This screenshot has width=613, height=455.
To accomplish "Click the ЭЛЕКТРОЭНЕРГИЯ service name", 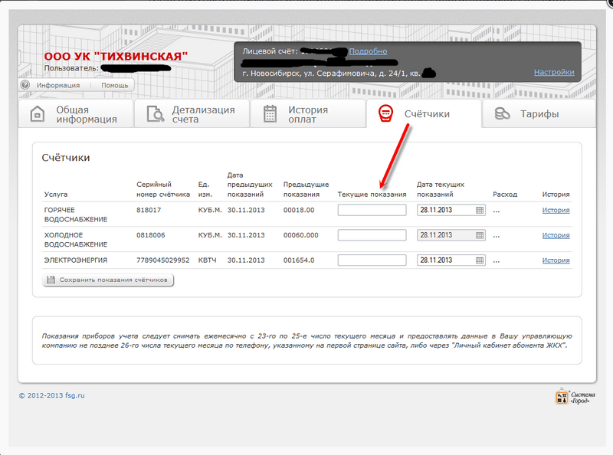I will pos(75,260).
